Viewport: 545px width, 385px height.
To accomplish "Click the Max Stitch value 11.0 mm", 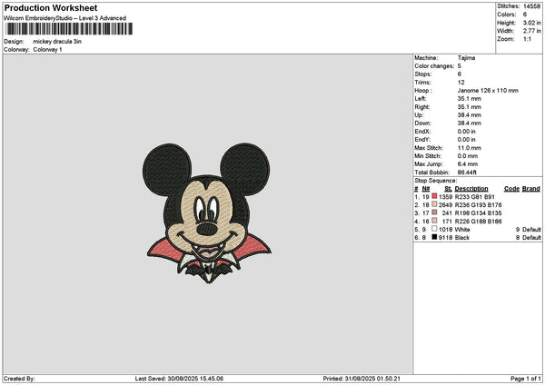I will (x=470, y=148).
